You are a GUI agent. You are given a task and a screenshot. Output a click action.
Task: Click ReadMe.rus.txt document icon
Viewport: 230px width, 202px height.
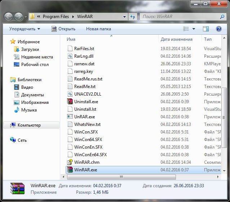click(x=70, y=79)
